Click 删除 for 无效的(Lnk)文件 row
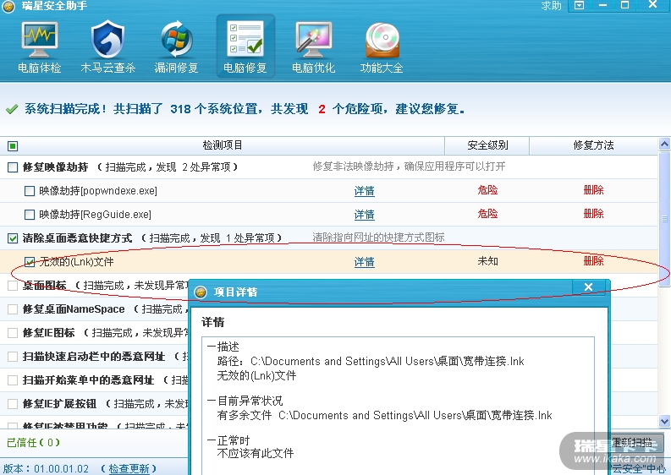671x475 pixels. [x=593, y=261]
